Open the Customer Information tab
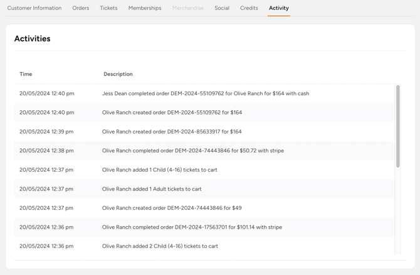The width and height of the screenshot is (420, 275). 34,8
